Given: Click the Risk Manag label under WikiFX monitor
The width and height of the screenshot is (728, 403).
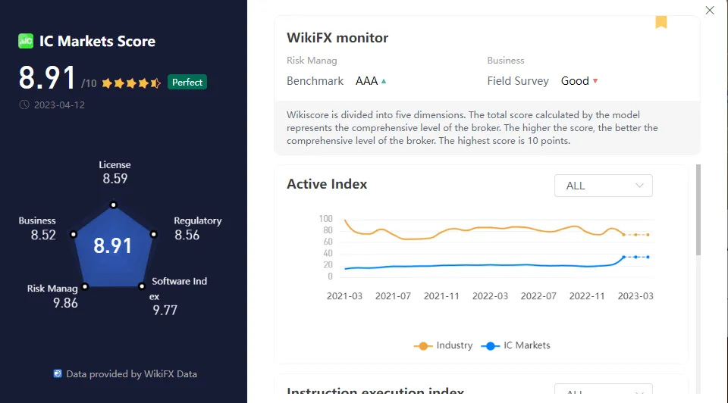Looking at the screenshot, I should click(312, 61).
